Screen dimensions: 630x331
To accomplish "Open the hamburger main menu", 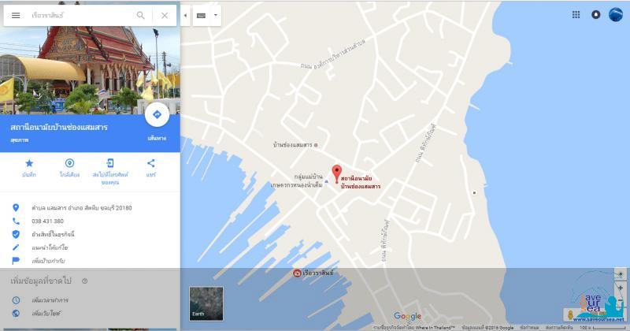I will point(16,15).
